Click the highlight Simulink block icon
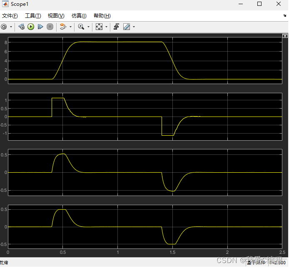Image resolution: width=289 pixels, height=268 pixels. (x=63, y=27)
